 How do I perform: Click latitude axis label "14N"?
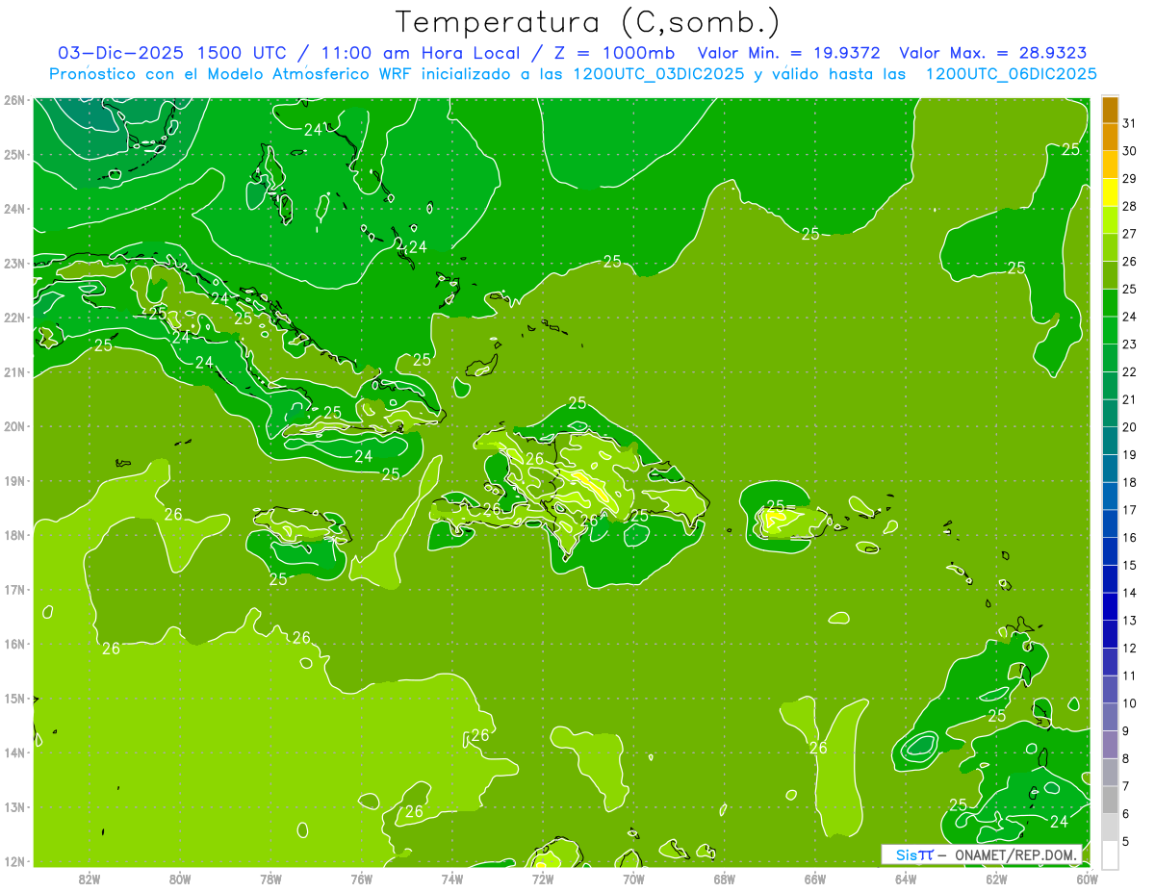point(13,752)
